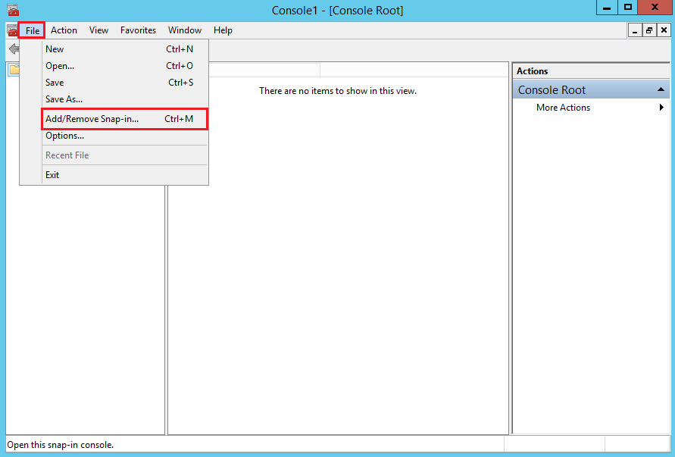675x457 pixels.
Task: Click More Actions in the Actions pane
Action: tap(563, 108)
